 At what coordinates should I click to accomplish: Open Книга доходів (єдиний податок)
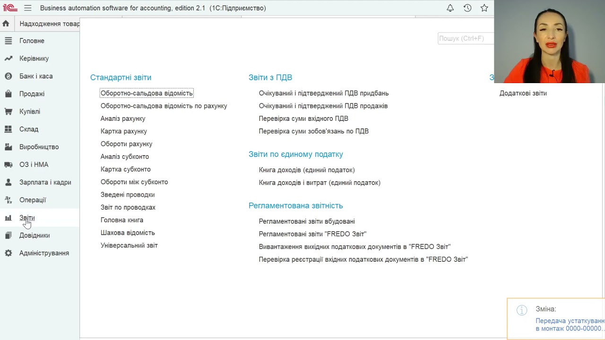(x=307, y=170)
